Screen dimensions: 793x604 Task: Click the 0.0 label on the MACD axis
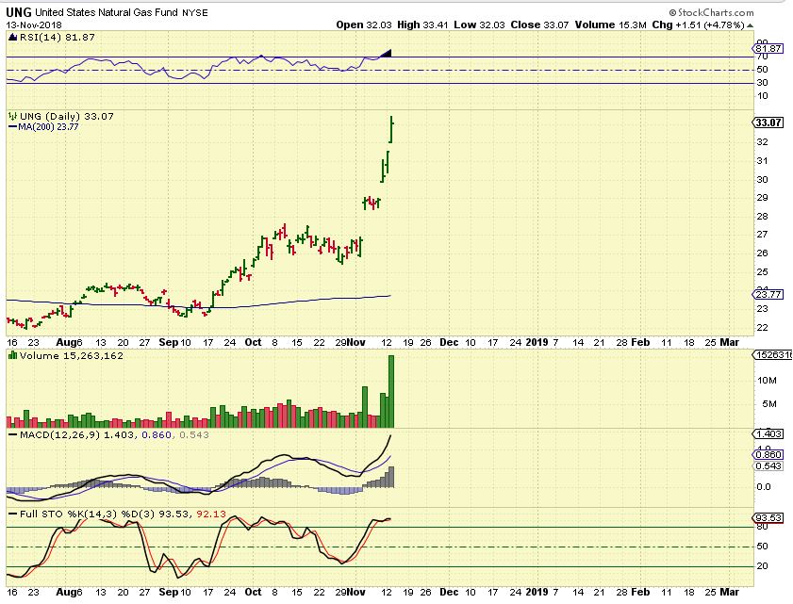coord(764,487)
